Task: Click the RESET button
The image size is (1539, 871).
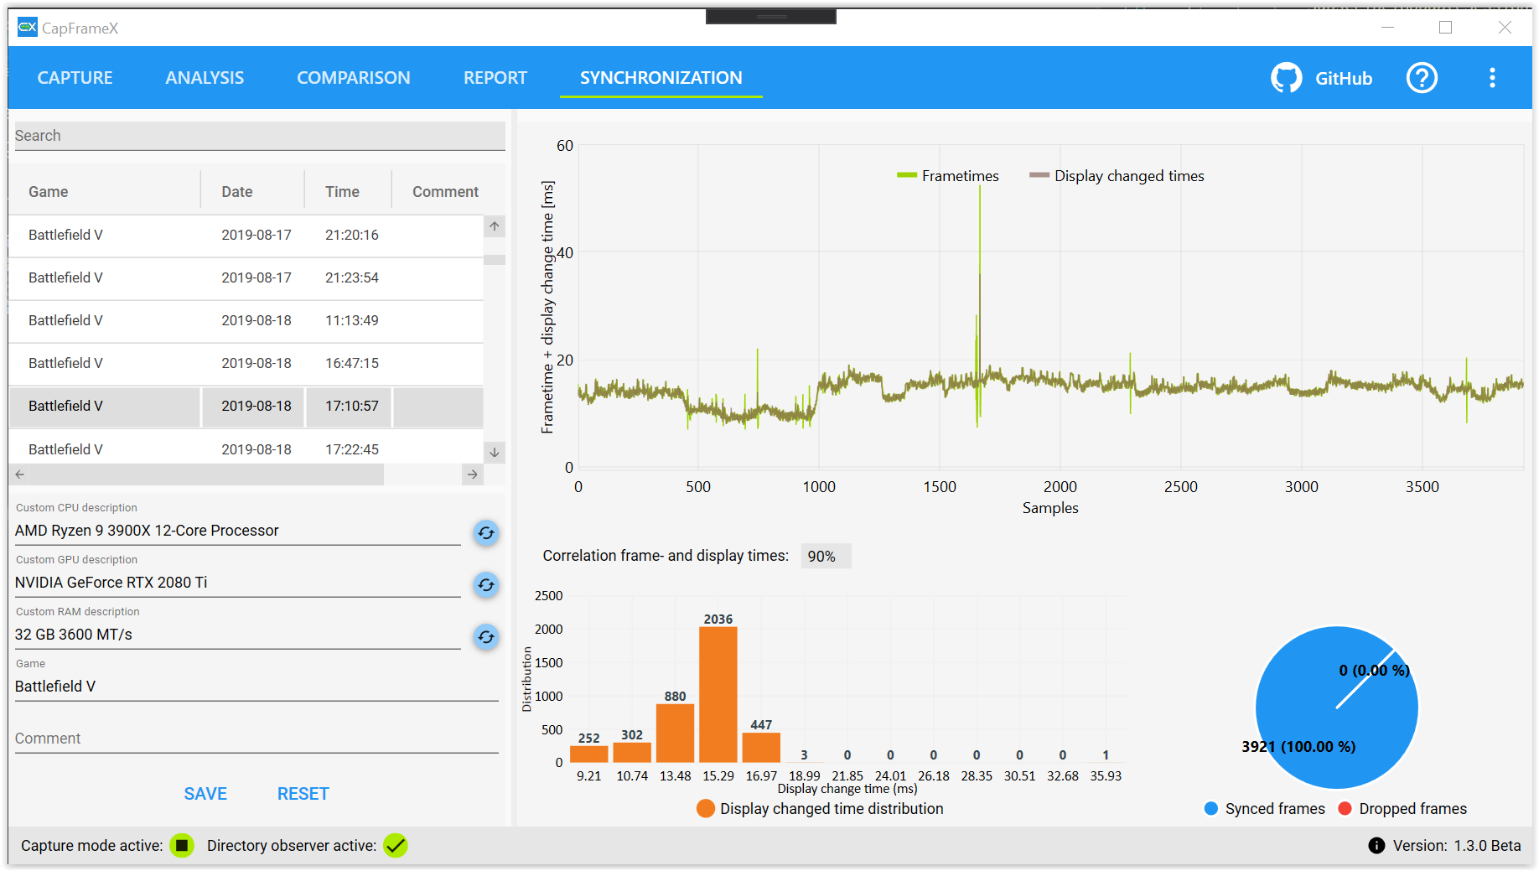Action: coord(303,794)
